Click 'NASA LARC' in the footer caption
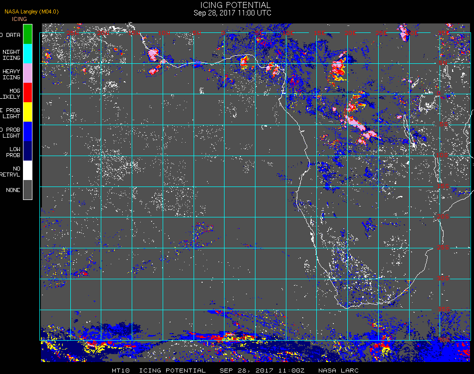This screenshot has width=474, height=374. click(338, 371)
